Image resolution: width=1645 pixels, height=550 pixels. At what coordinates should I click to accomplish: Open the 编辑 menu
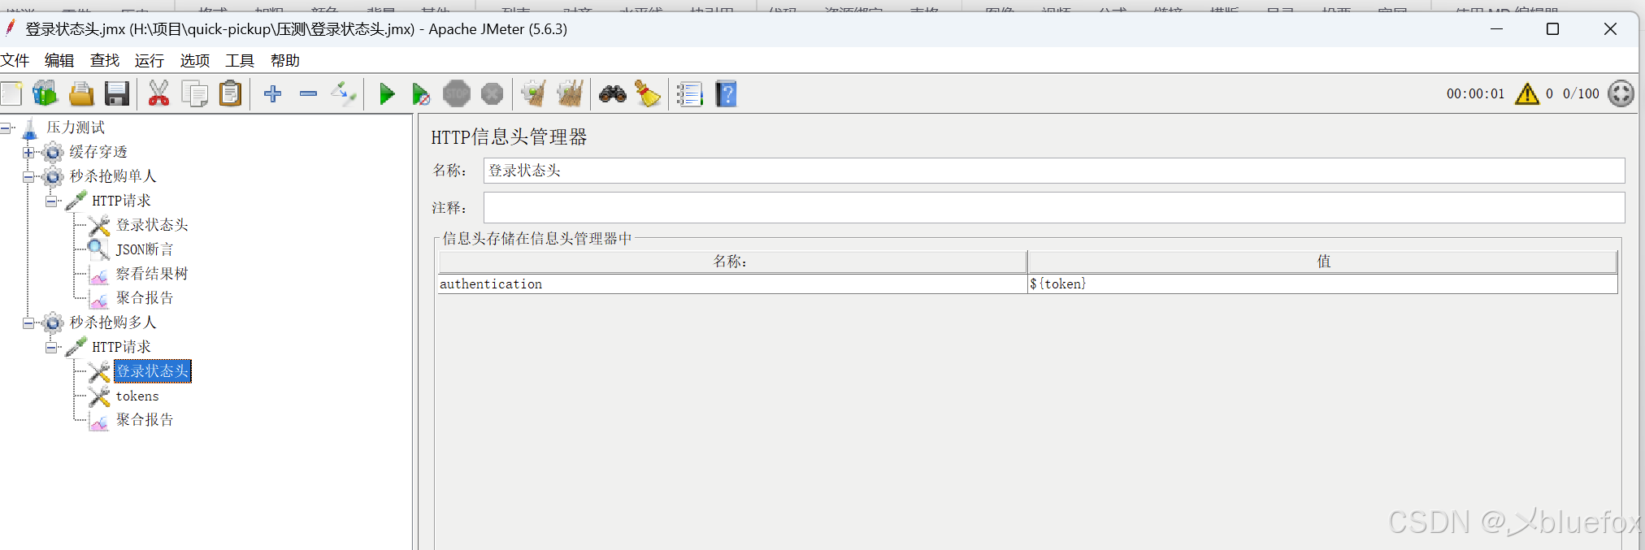(x=59, y=61)
